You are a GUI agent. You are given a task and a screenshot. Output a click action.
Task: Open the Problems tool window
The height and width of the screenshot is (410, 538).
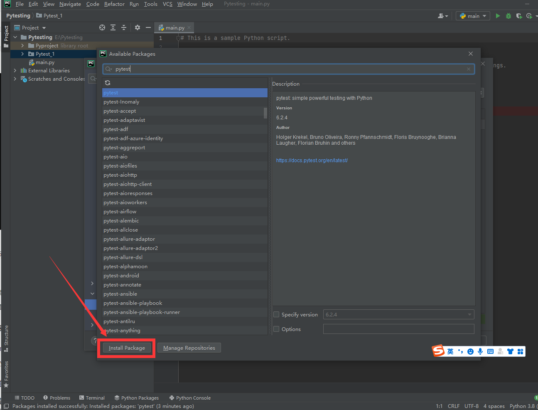point(57,398)
